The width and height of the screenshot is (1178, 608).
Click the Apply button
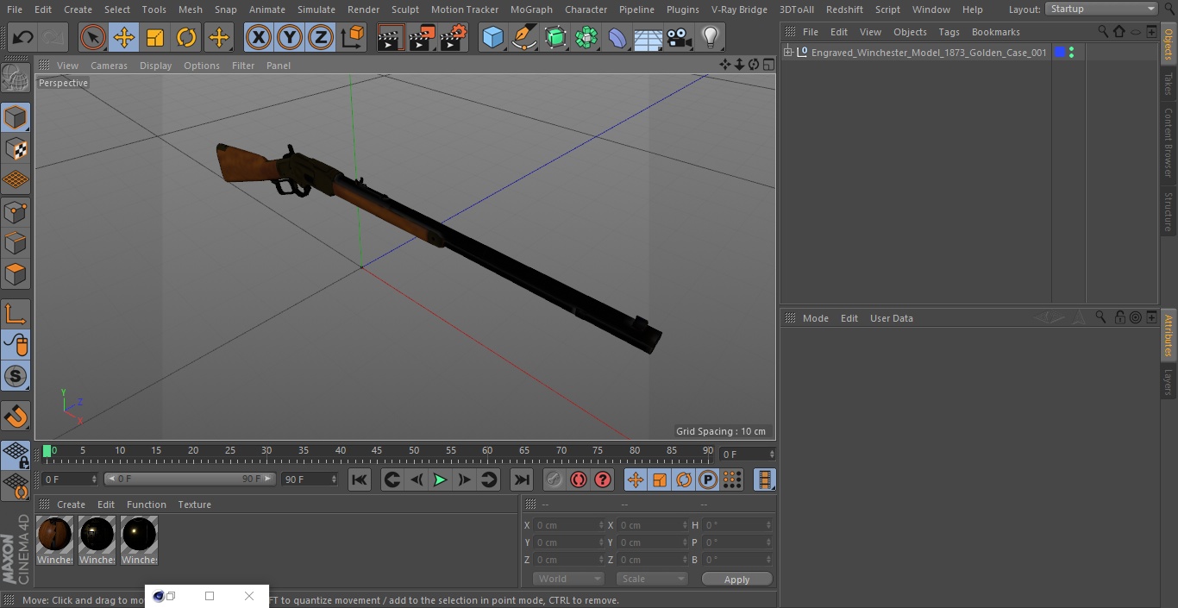(x=736, y=580)
